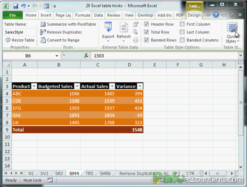
Task: Open the TR5 sheet tab
Action: pos(89,173)
